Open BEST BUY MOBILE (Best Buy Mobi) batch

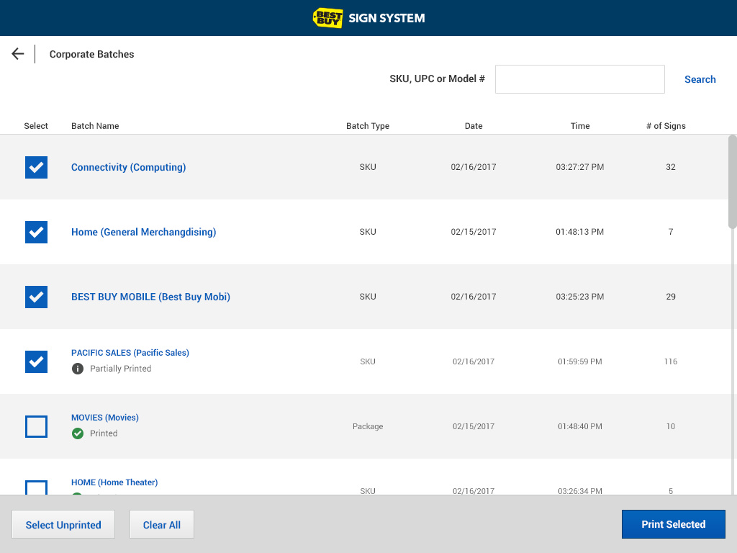pos(150,297)
